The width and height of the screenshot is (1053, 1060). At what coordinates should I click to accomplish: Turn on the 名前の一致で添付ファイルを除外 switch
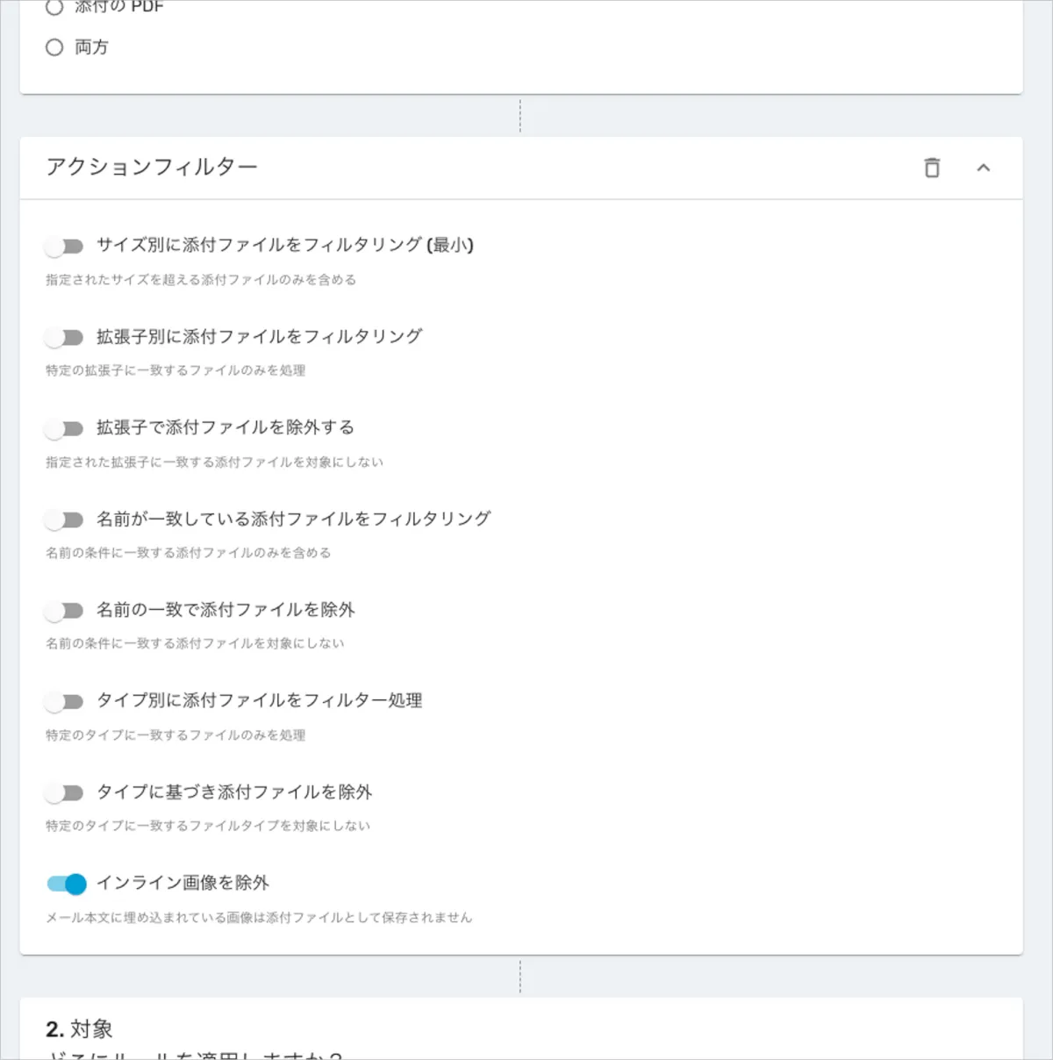click(64, 610)
